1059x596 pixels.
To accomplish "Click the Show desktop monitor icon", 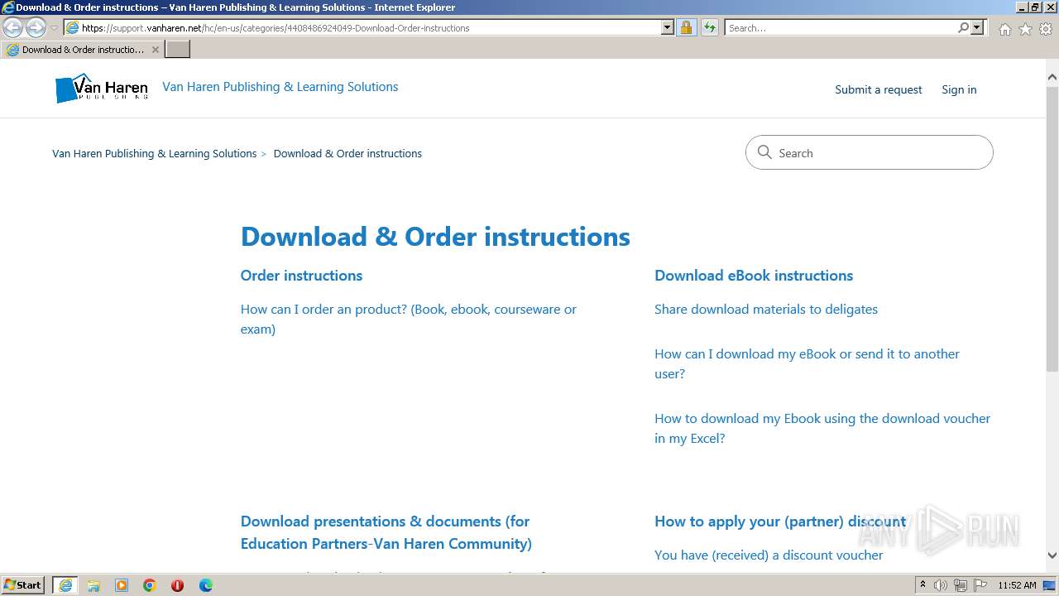I will point(1049,585).
